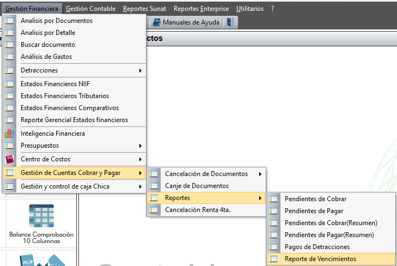Image resolution: width=397 pixels, height=266 pixels.
Task: Expand the Cancelación de Documentos submenu arrow
Action: (x=260, y=174)
